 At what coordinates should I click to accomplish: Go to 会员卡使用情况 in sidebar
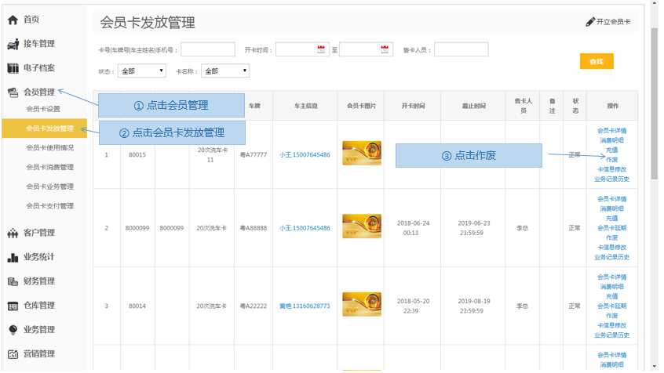point(49,147)
